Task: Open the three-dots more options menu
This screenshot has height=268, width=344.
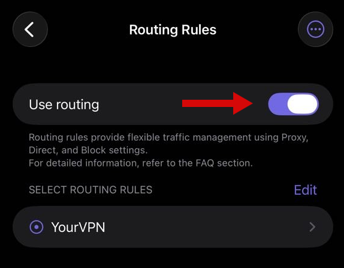Action: tap(315, 29)
